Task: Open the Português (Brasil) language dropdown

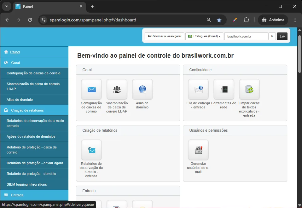Action: (204, 36)
